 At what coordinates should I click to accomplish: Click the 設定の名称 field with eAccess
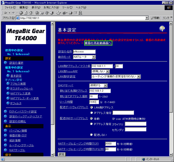pos(84,52)
